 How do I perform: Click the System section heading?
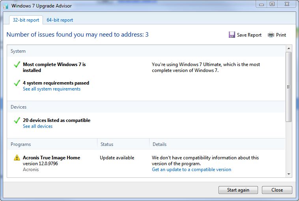18,51
